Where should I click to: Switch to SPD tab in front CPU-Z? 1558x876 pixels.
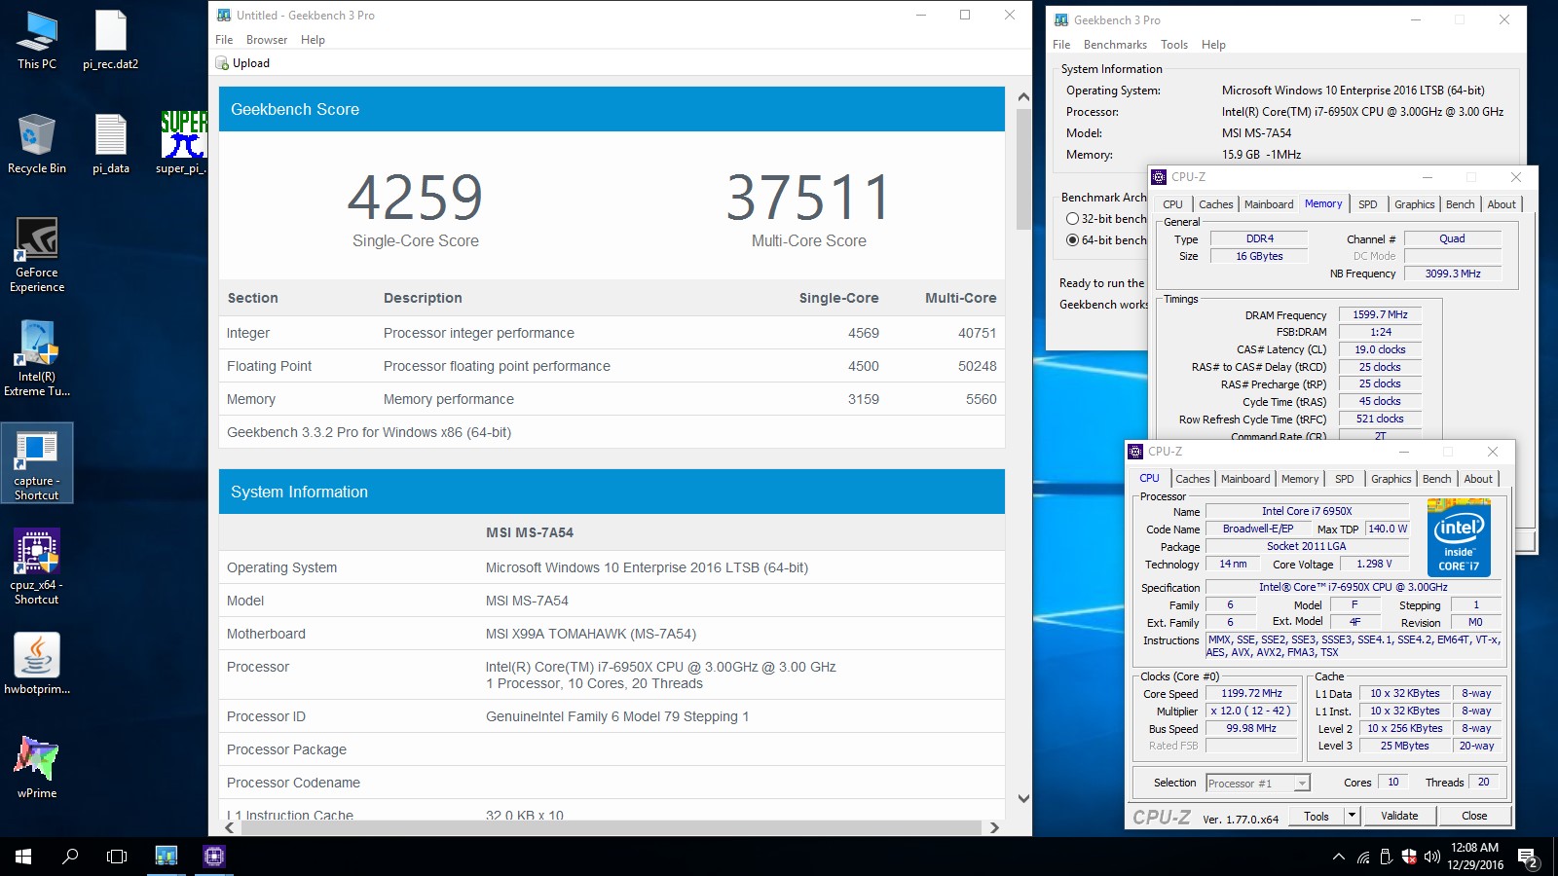[1344, 479]
